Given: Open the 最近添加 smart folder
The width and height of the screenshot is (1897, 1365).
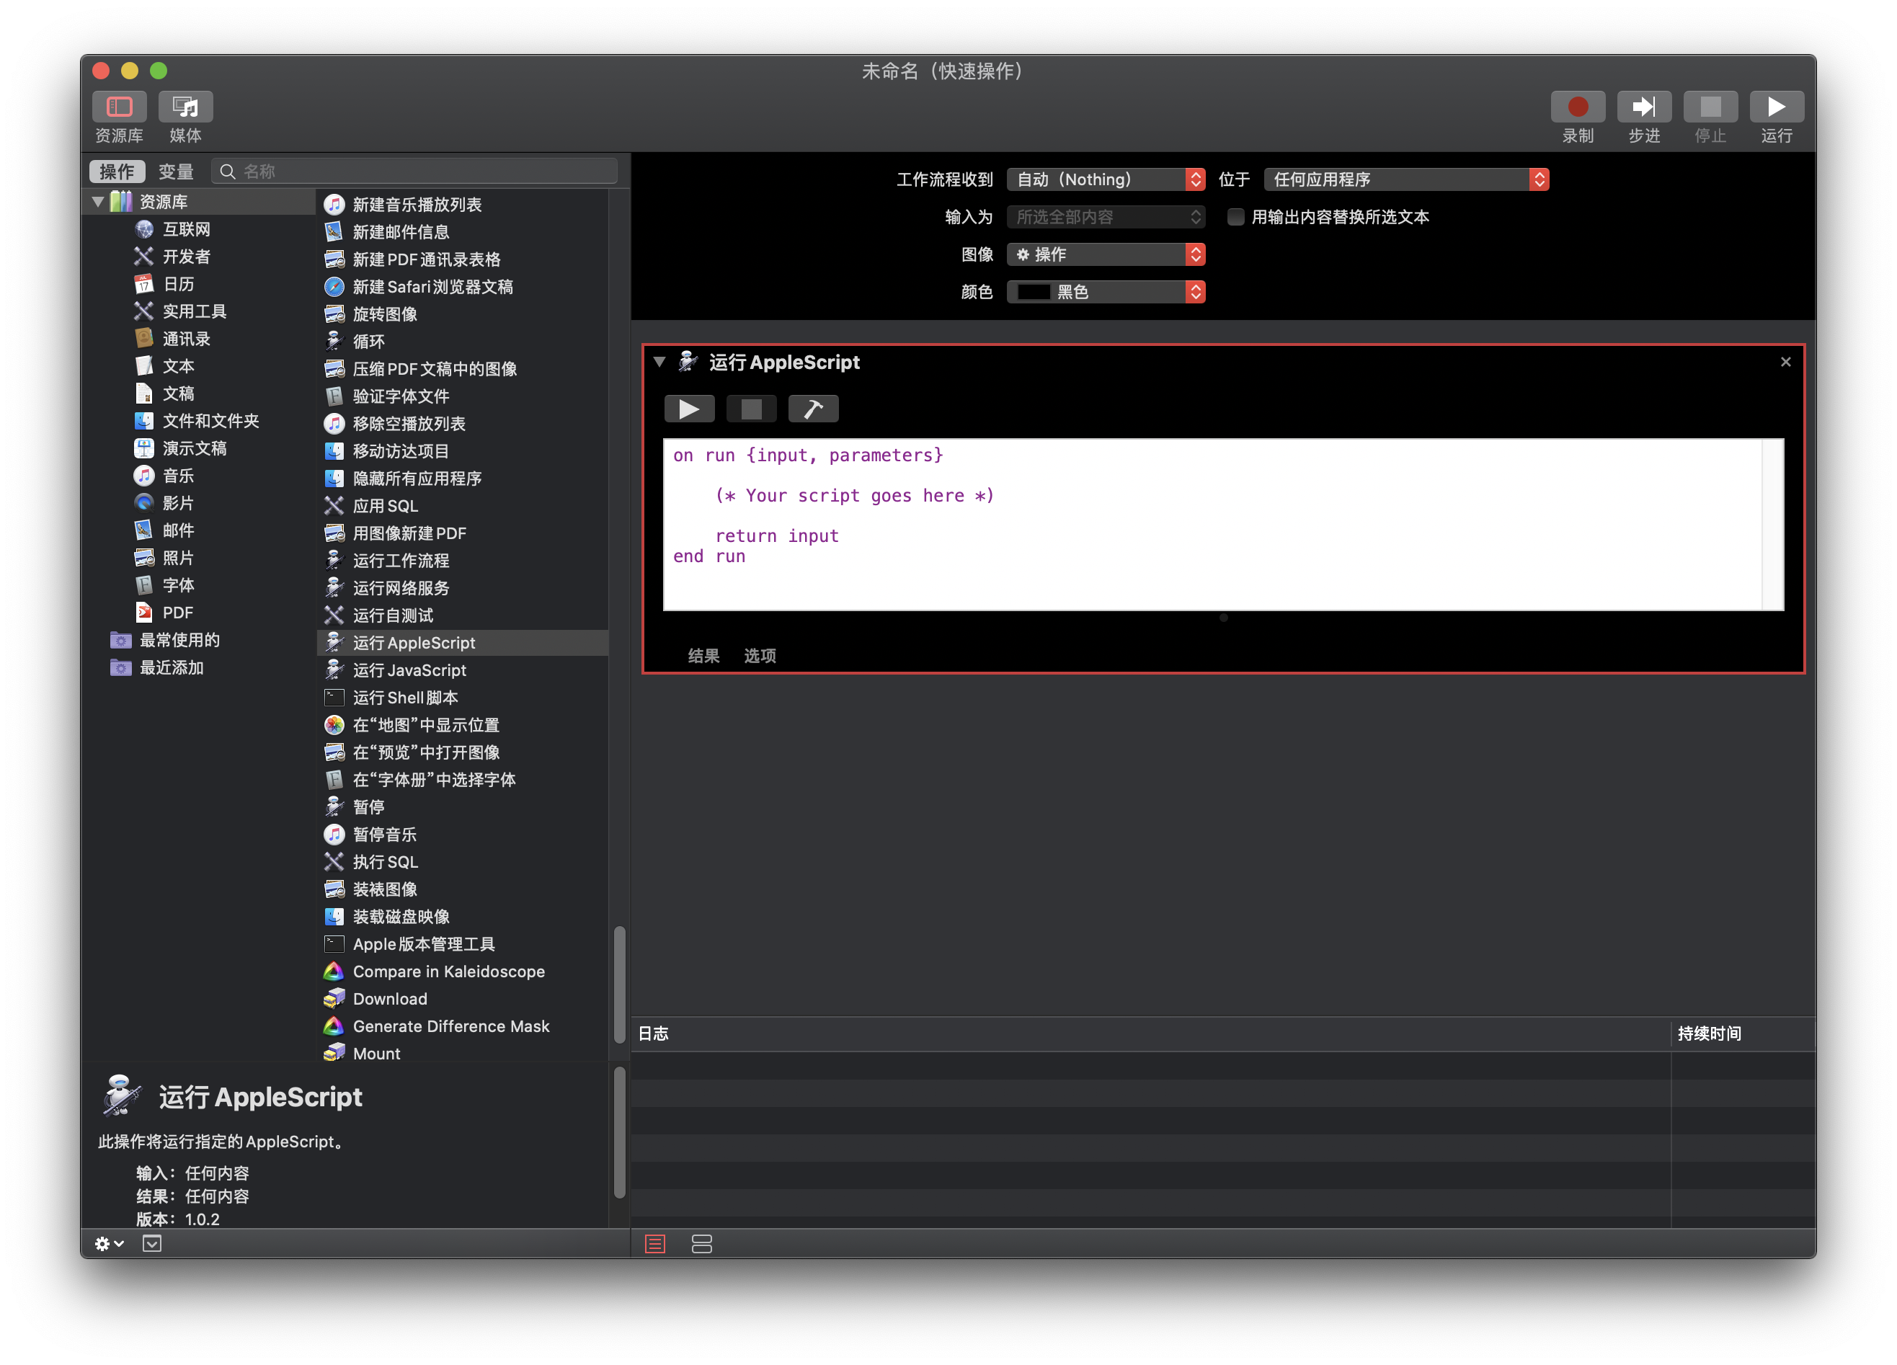Looking at the screenshot, I should (171, 667).
